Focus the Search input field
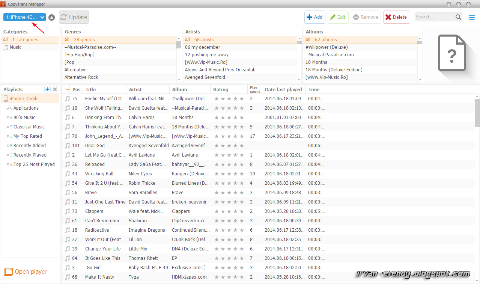 [435, 17]
